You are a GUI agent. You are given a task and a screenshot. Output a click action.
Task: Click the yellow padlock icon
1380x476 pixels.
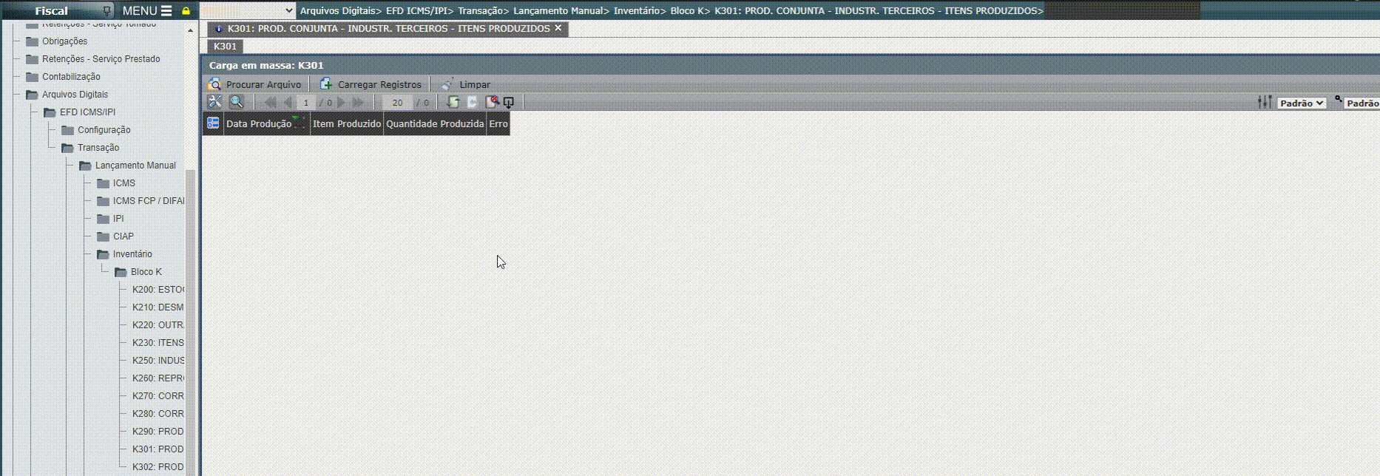186,11
